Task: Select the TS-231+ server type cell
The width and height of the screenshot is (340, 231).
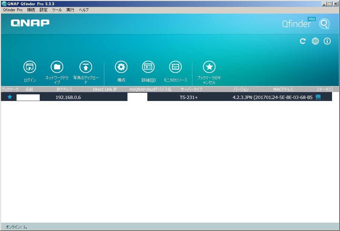Action: point(189,97)
